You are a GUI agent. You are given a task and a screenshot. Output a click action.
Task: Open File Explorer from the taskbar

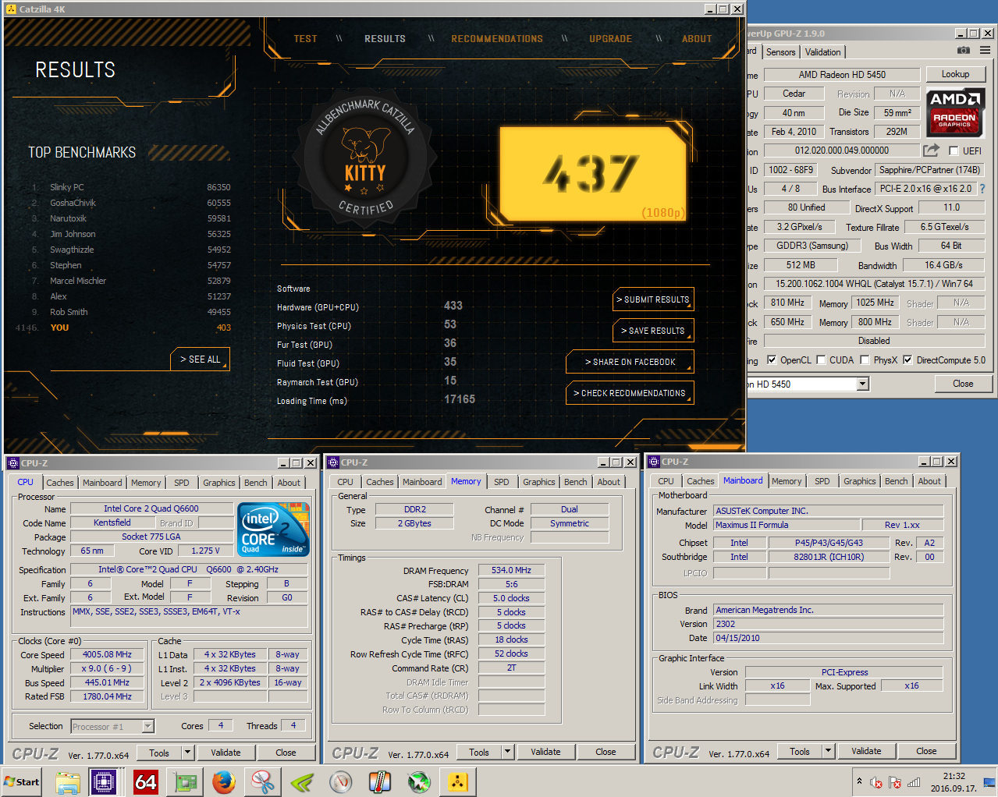point(68,781)
